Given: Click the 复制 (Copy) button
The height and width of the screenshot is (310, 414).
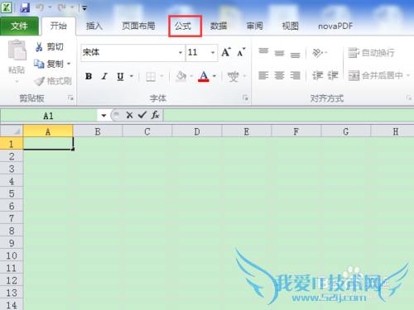Looking at the screenshot, I should click(x=49, y=64).
